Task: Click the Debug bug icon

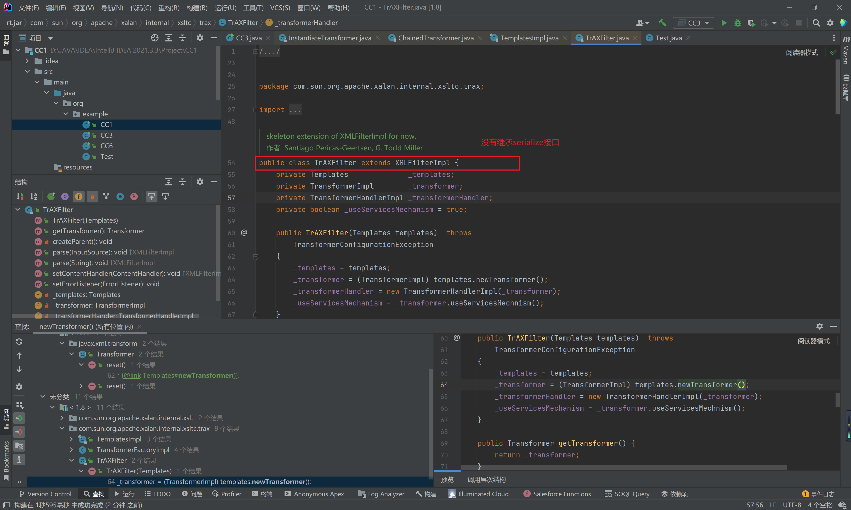Action: click(737, 23)
